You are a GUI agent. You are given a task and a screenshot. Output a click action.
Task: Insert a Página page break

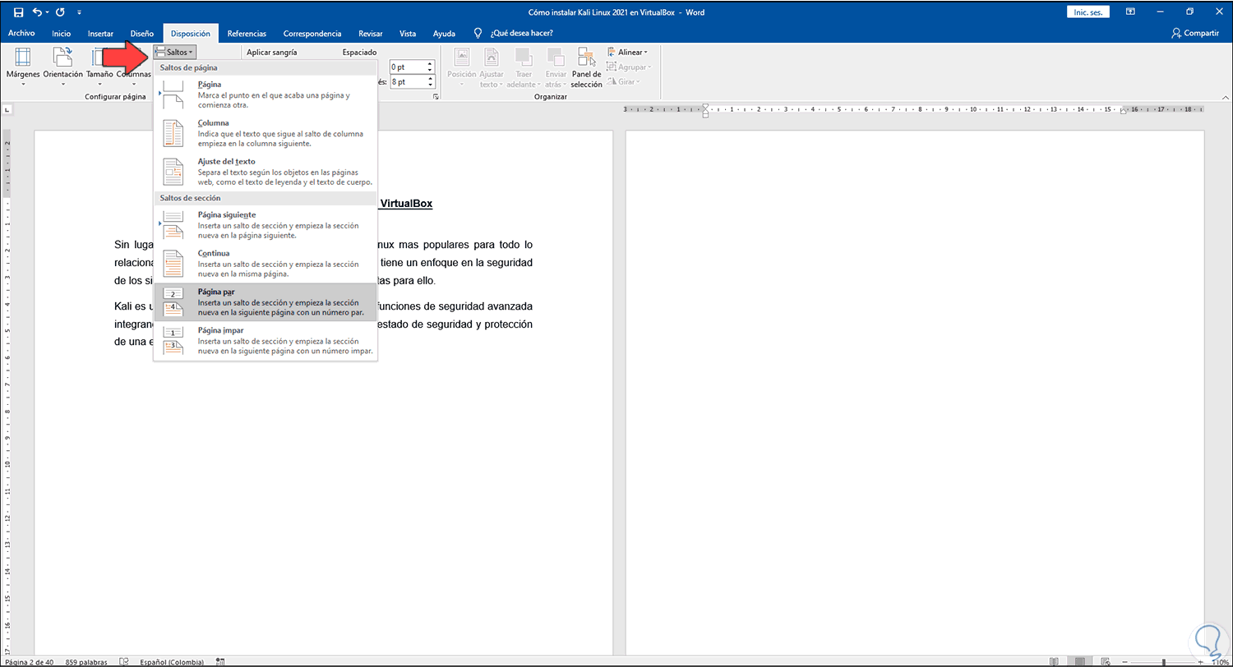click(266, 94)
